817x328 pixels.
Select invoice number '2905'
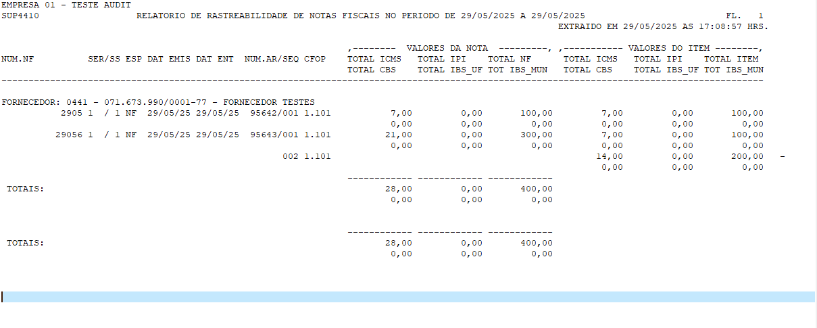72,114
